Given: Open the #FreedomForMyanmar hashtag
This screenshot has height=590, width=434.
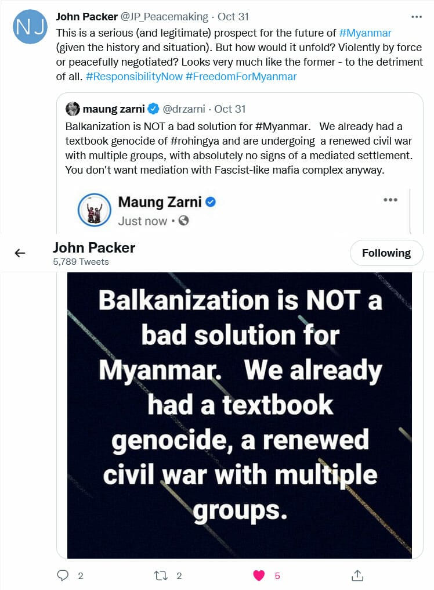Looking at the screenshot, I should [x=241, y=77].
